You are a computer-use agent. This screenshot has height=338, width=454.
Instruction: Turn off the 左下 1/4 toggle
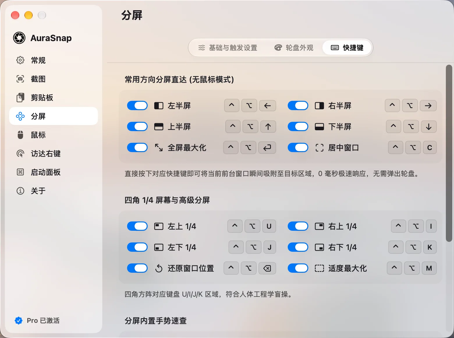click(137, 247)
